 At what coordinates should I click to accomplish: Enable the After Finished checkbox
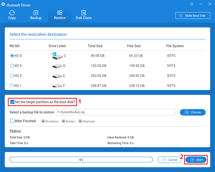pyautogui.click(x=12, y=121)
